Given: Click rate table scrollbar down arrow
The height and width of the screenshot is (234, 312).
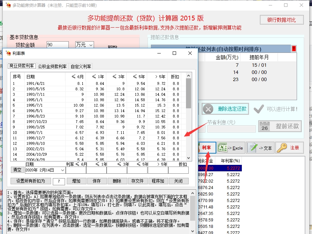Looking at the screenshot, I should coord(189,158).
